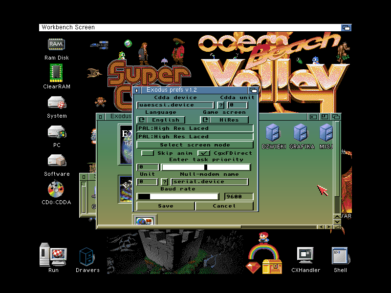The width and height of the screenshot is (391, 293).
Task: Open the GRAFIKA drawer in Exodus window
Action: [301, 132]
